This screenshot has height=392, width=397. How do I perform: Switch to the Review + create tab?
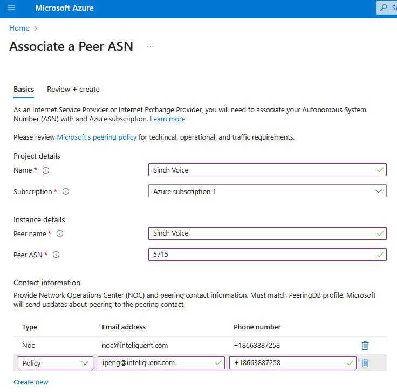[x=73, y=90]
